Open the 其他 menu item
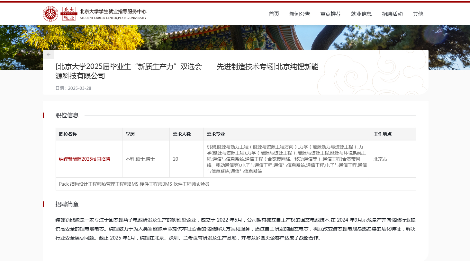Viewport: 470px width, 261px height. 418,14
